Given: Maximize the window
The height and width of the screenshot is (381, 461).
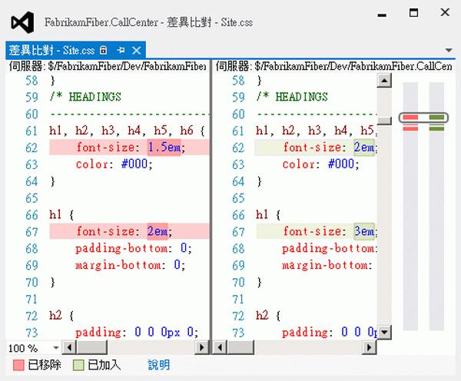Looking at the screenshot, I should pyautogui.click(x=413, y=12).
